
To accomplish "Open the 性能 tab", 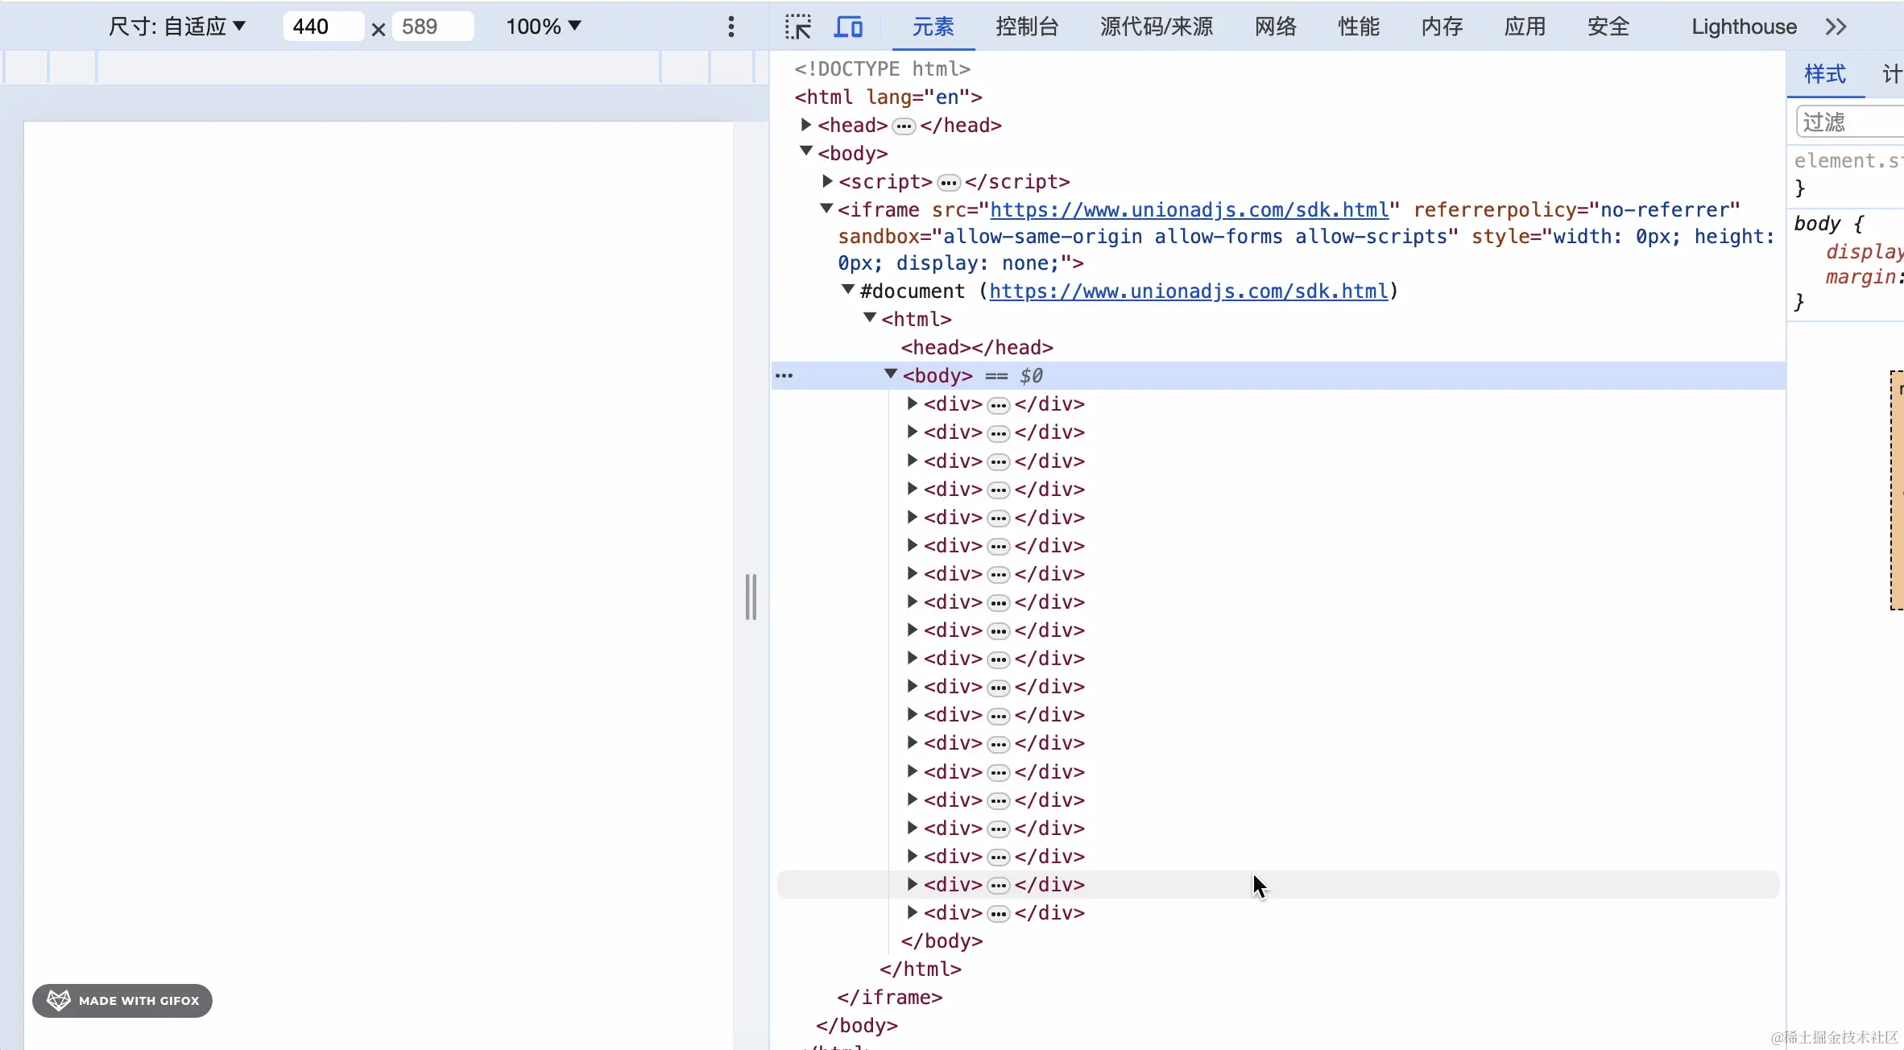I will [x=1359, y=27].
